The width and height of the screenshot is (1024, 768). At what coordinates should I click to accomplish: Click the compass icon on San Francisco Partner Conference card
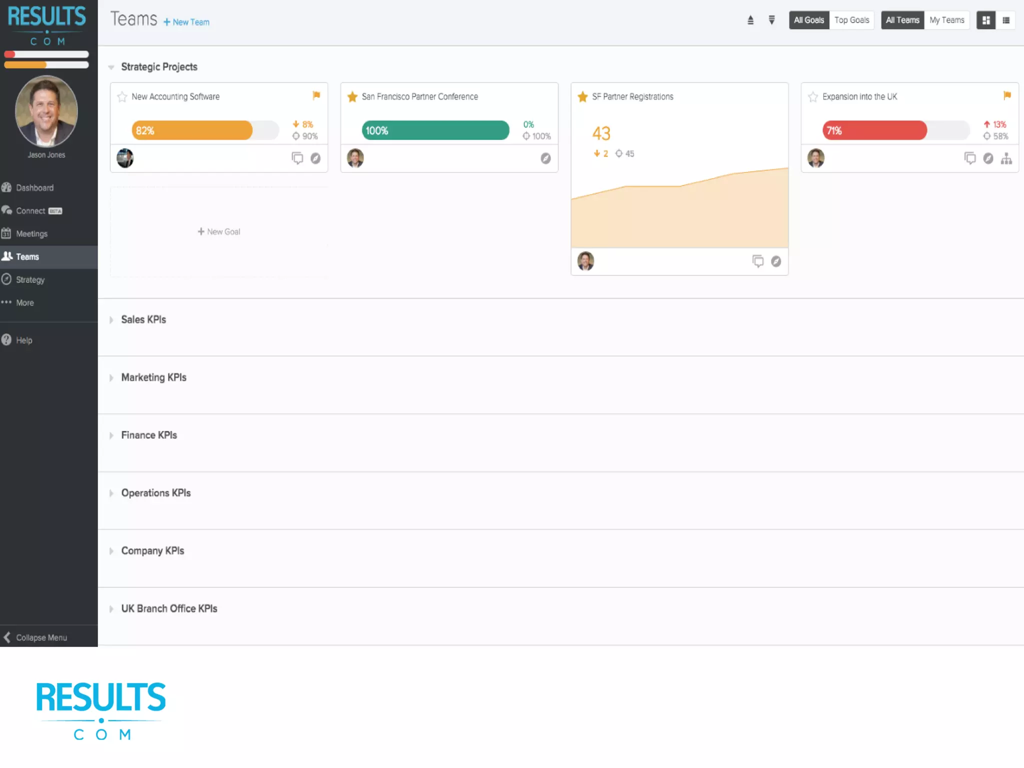(x=545, y=158)
